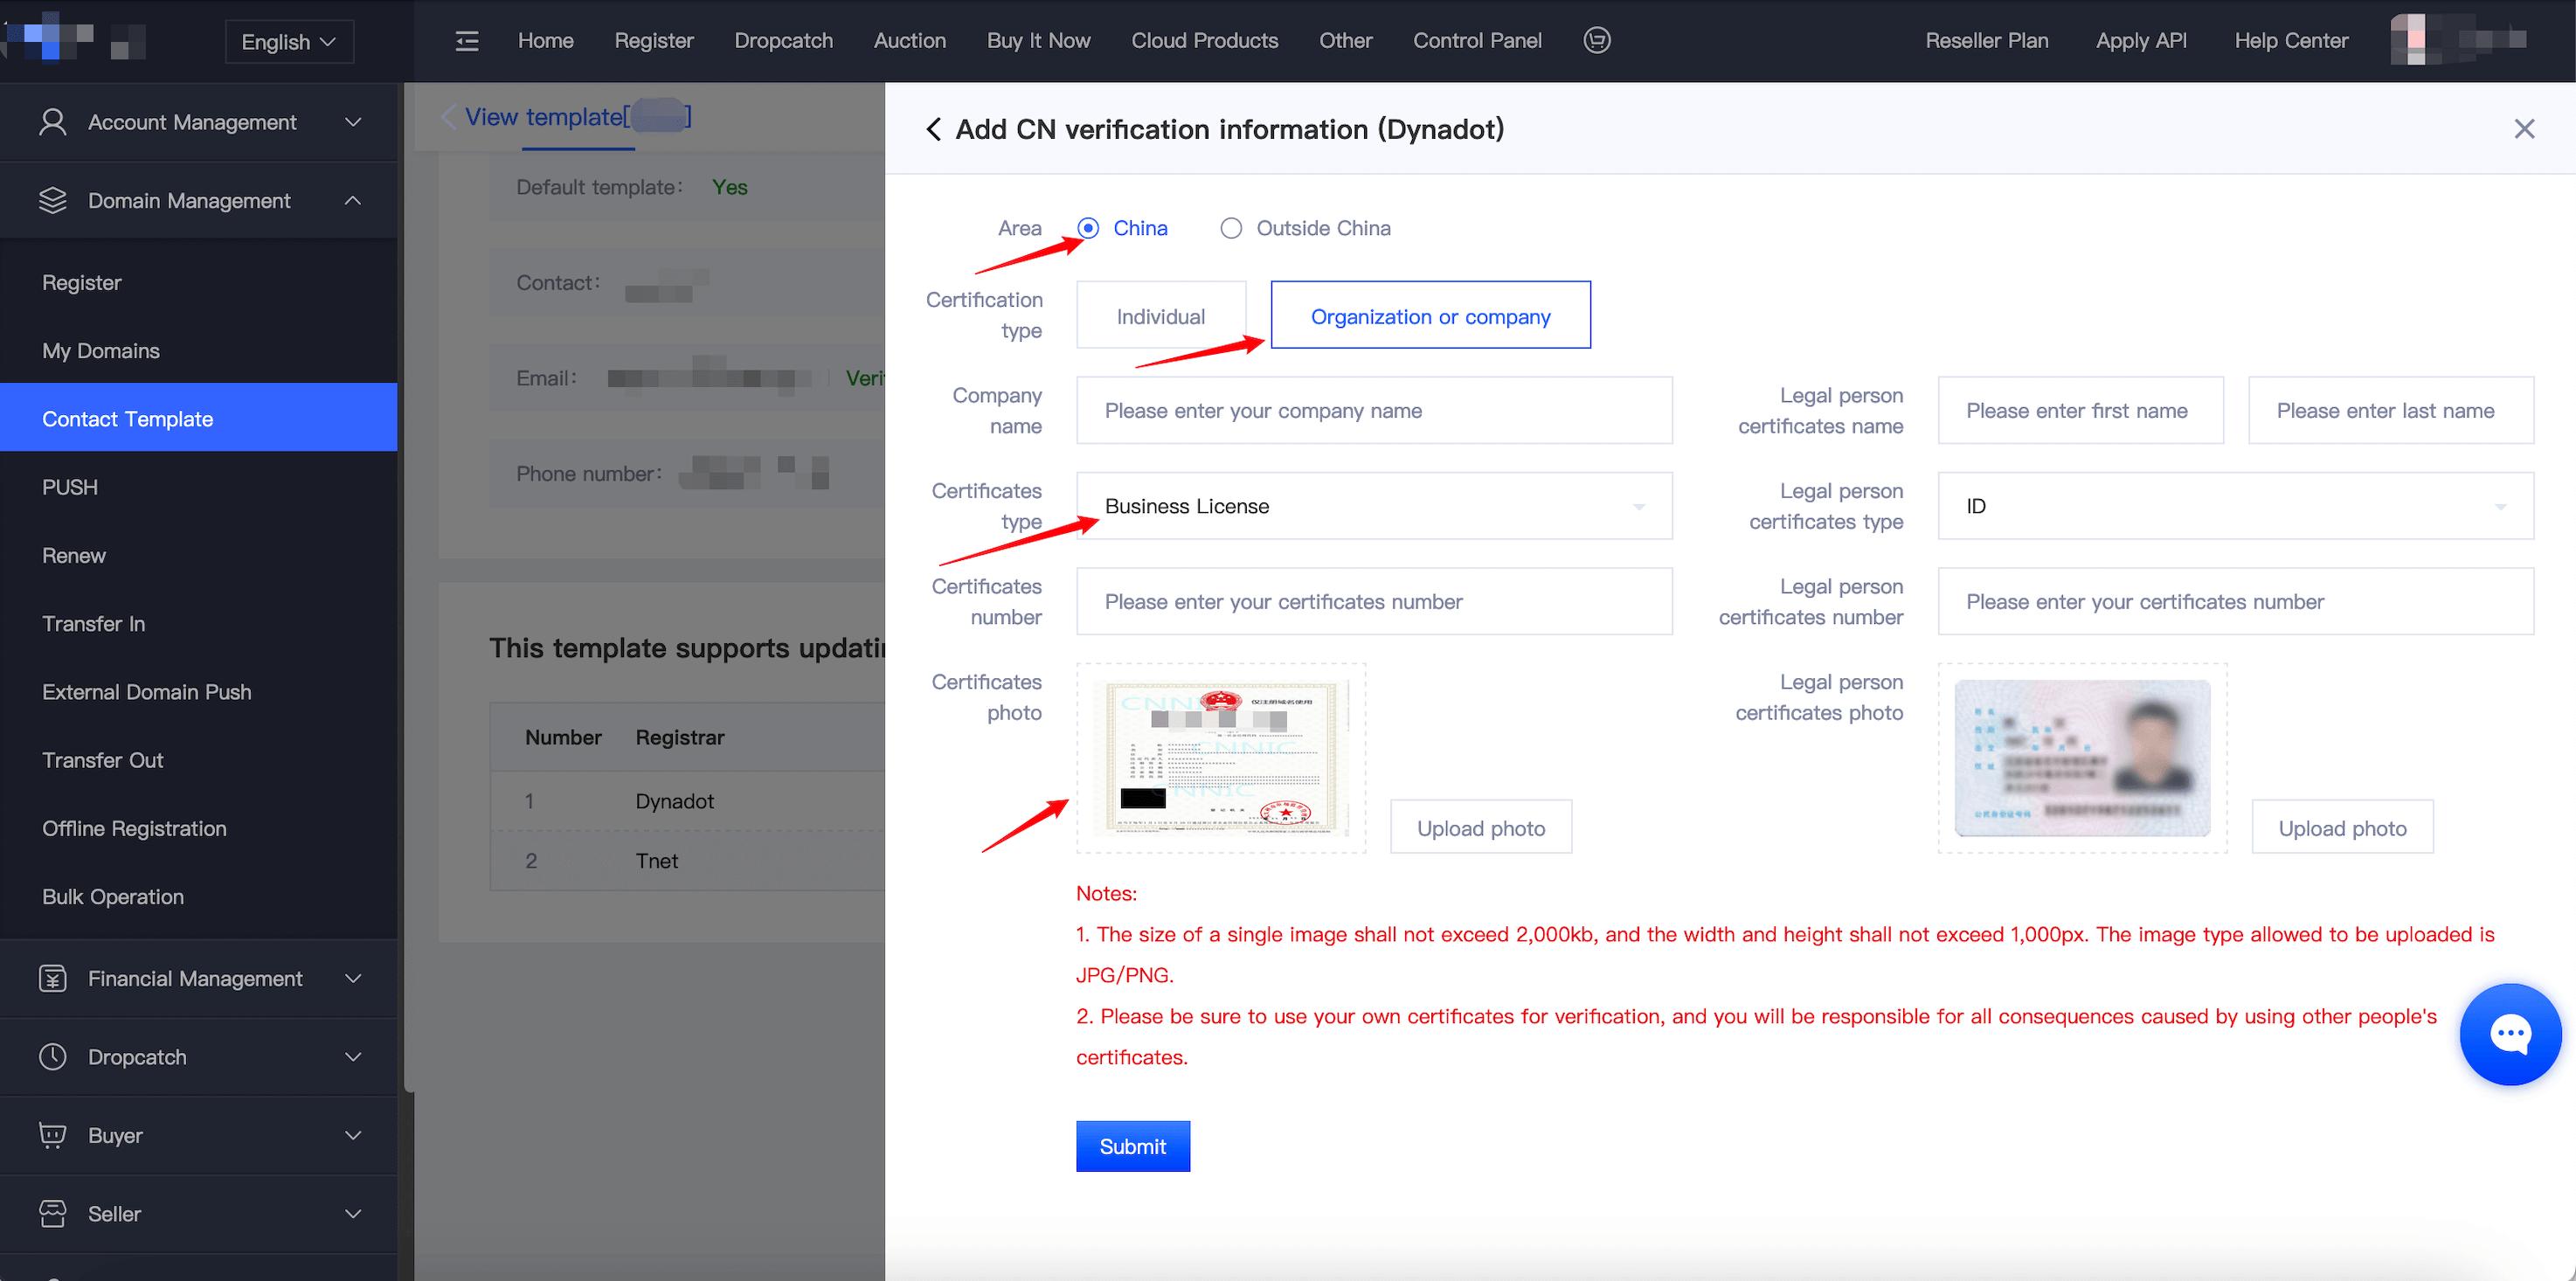Open the English language dropdown
The image size is (2576, 1281).
(289, 42)
